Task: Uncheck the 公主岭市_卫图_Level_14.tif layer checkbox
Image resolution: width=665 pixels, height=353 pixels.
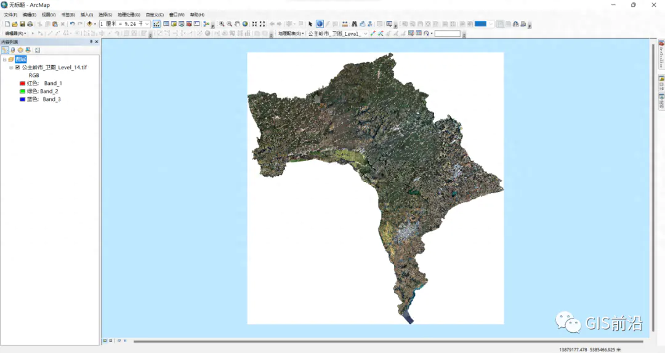Action: [x=17, y=67]
